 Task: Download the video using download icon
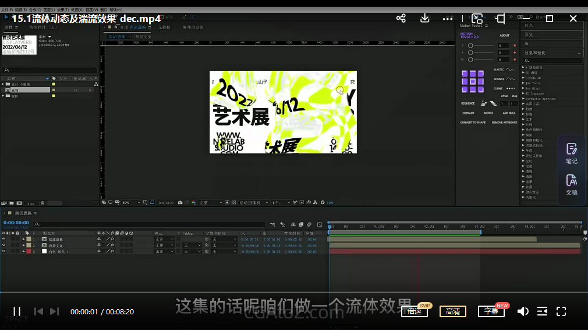point(425,19)
